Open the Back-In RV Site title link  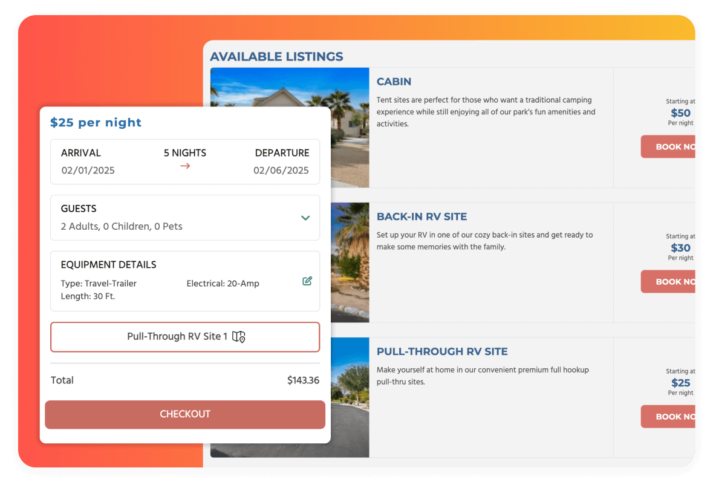pos(422,216)
